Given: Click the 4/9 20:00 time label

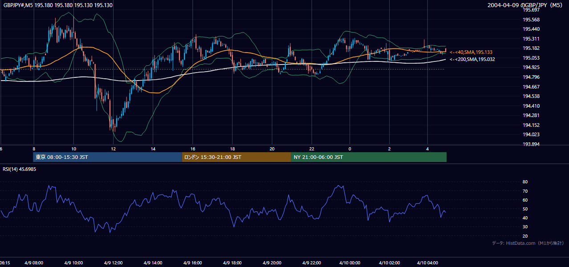Looking at the screenshot, I should click(271, 263).
